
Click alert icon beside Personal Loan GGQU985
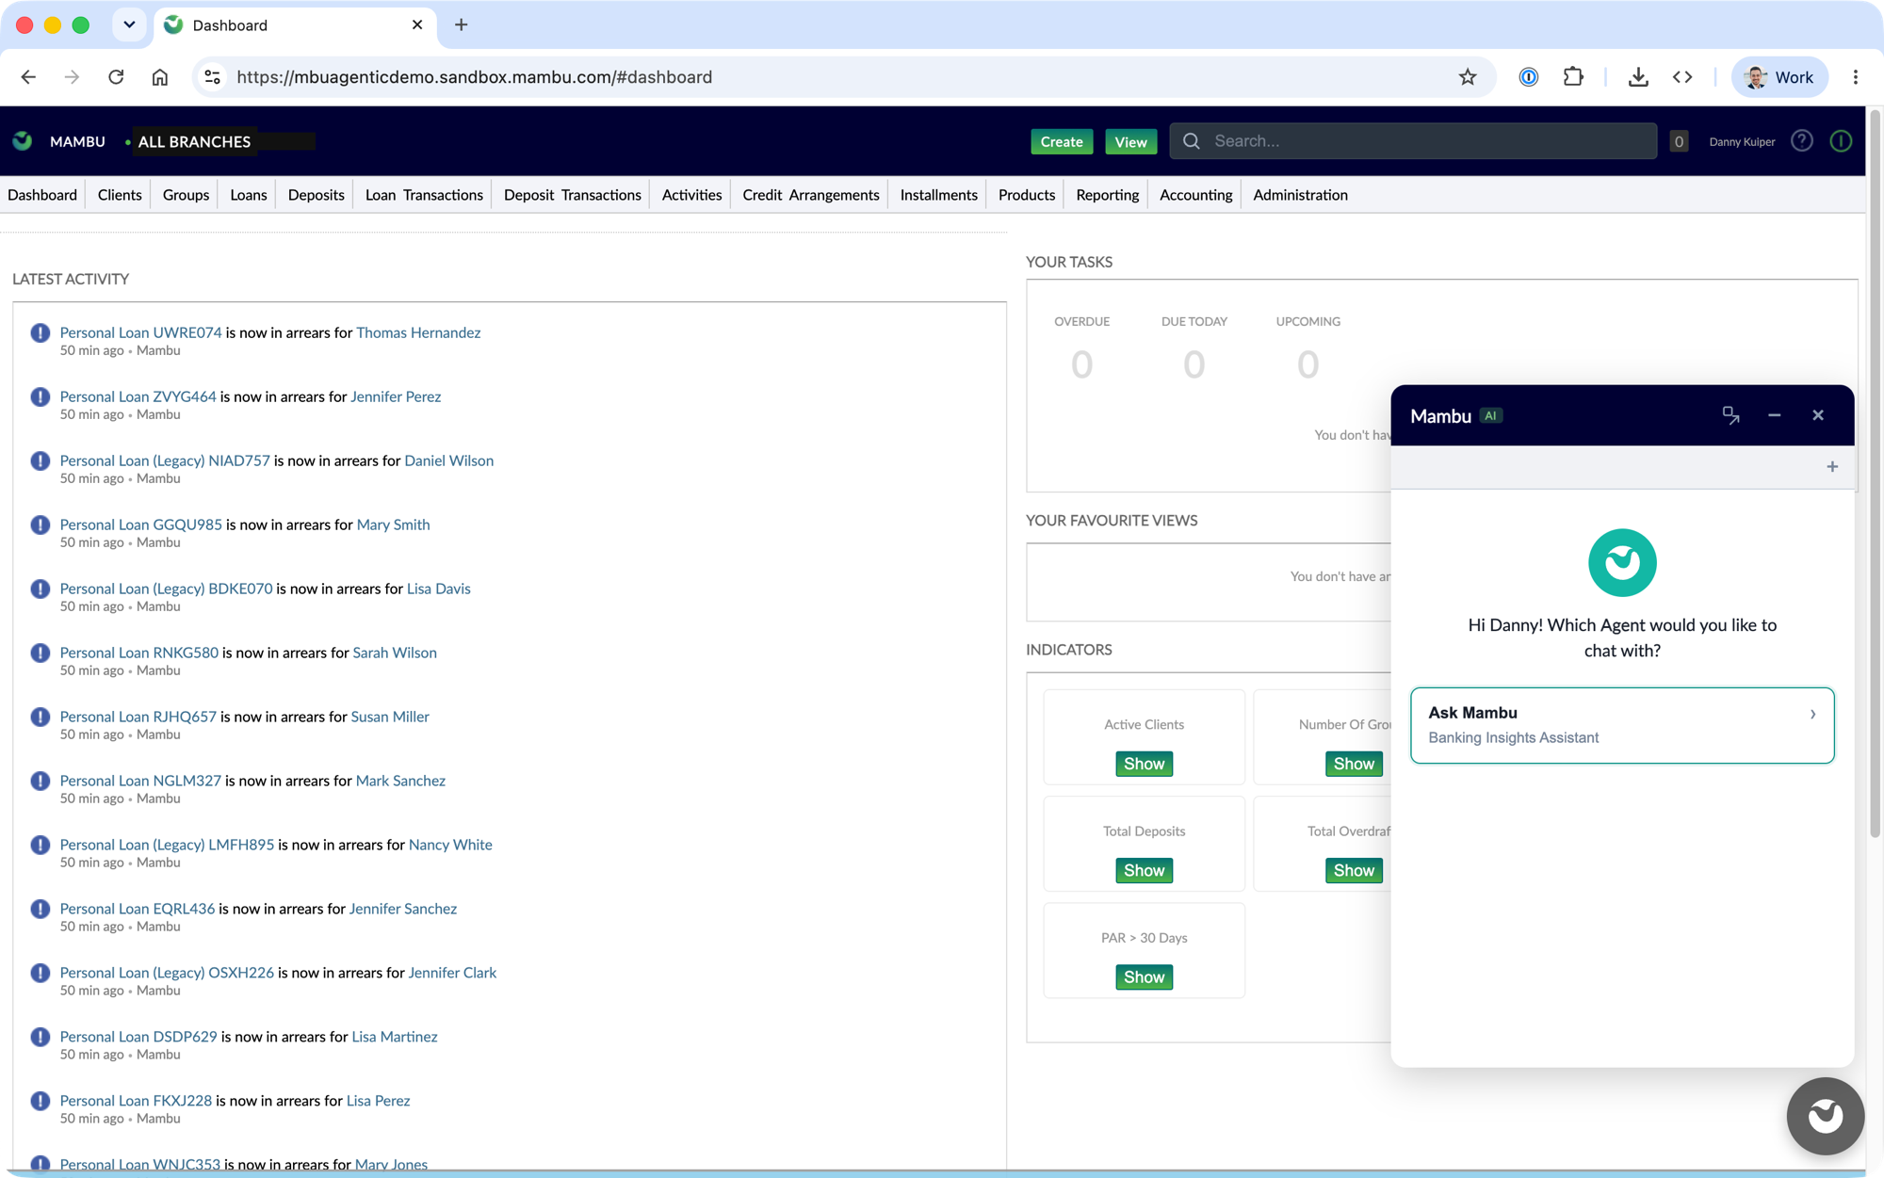pyautogui.click(x=40, y=525)
